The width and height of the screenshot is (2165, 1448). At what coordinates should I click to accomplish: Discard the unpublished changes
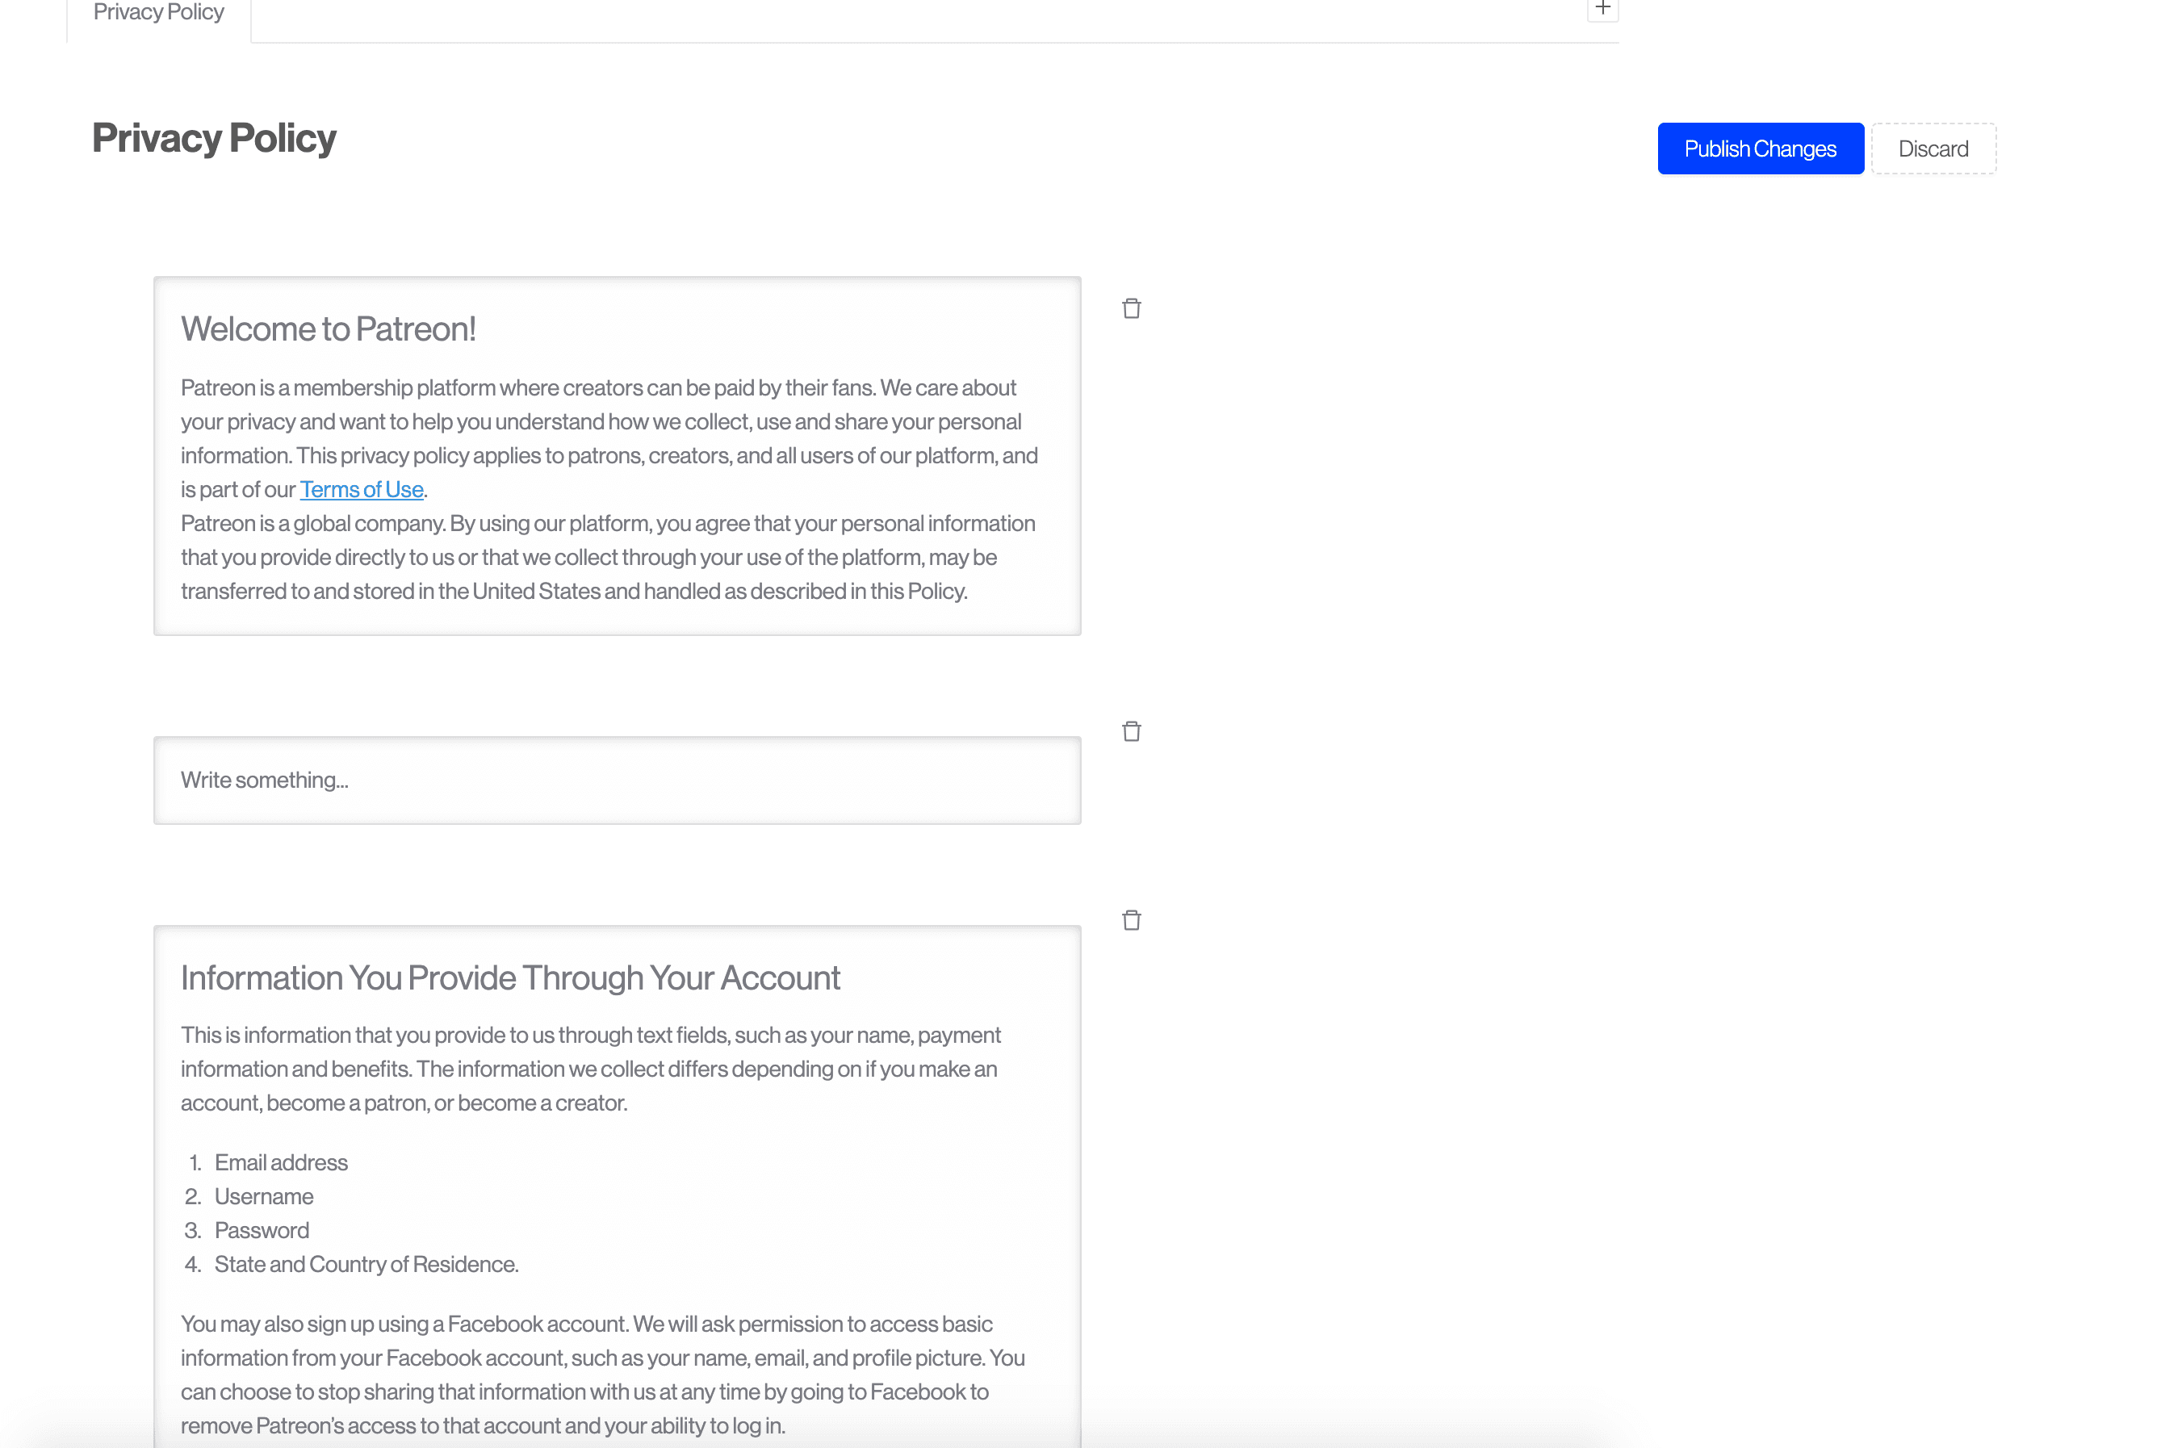pos(1933,149)
